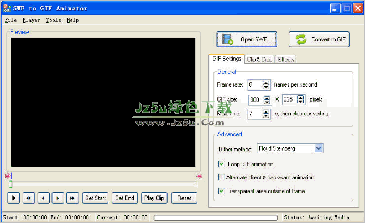Click the Status: Awaiting Media text
Image resolution: width=365 pixels, height=223 pixels.
tap(316, 217)
